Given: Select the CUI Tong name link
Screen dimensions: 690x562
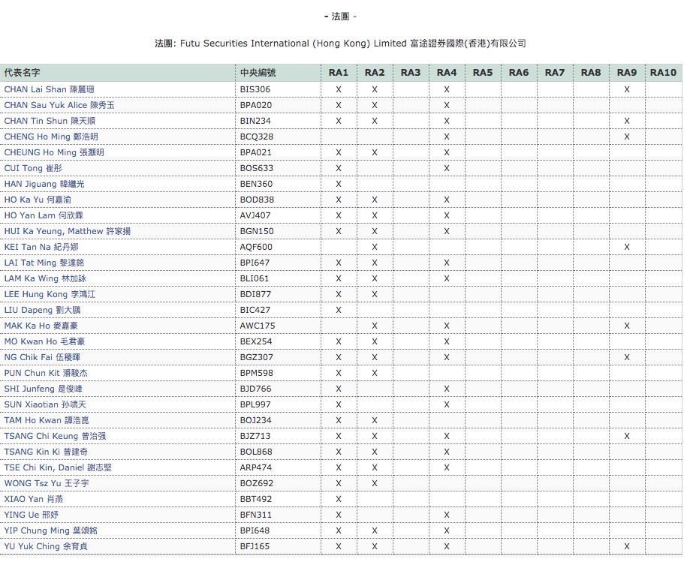Looking at the screenshot, I should pos(34,168).
